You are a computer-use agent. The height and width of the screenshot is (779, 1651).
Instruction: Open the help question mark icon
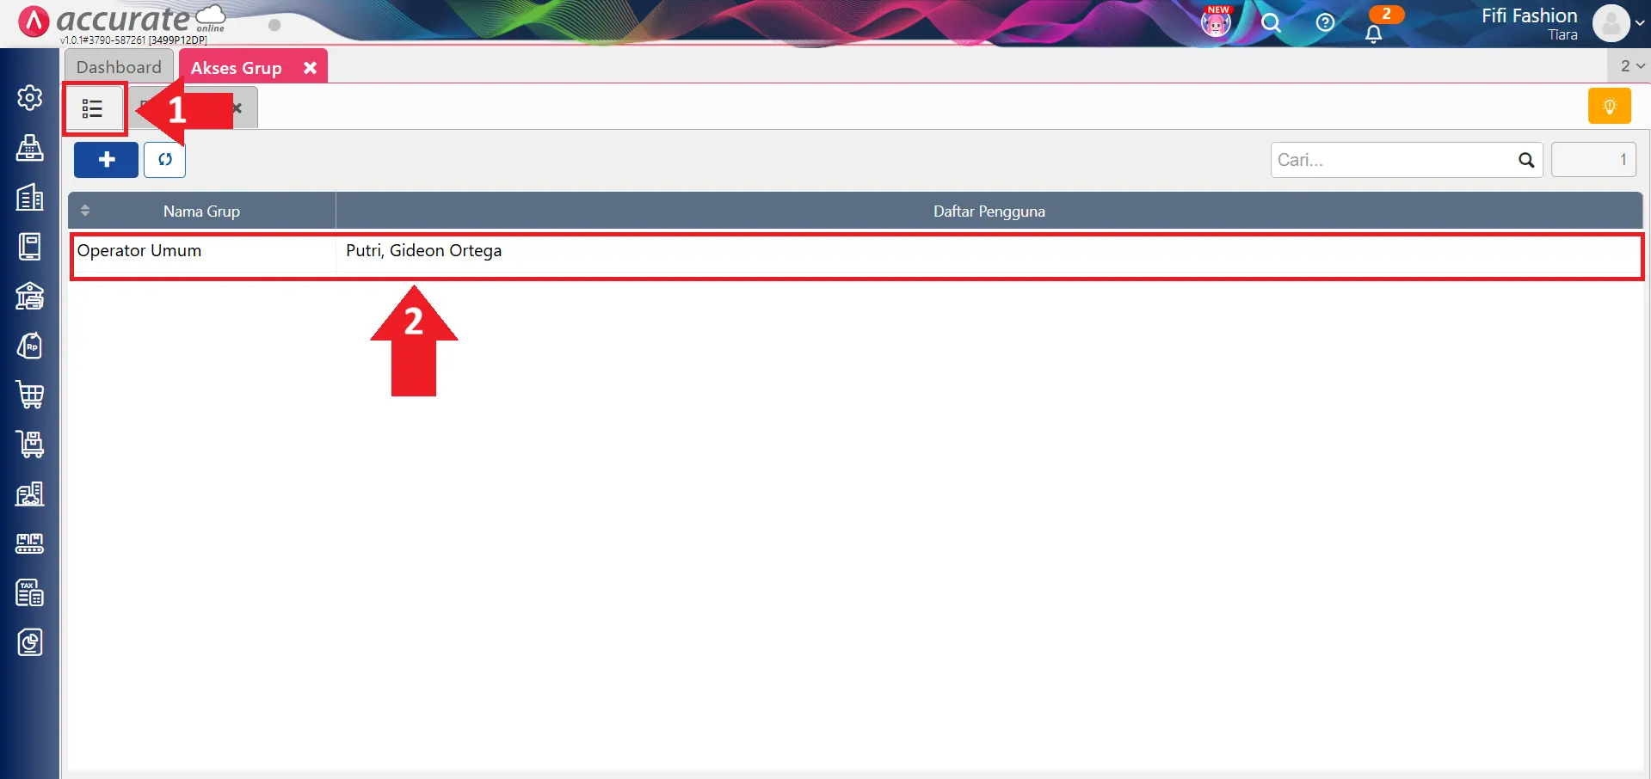pyautogui.click(x=1325, y=22)
